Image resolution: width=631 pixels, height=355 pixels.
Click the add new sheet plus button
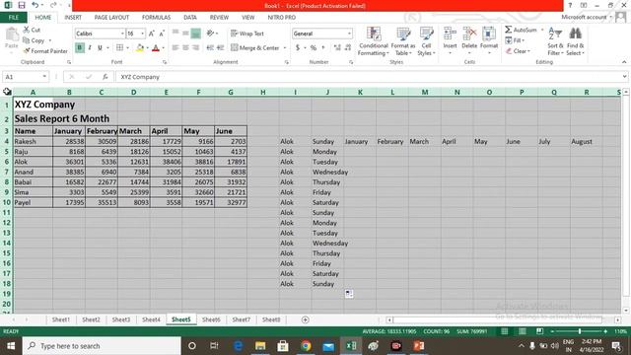[x=305, y=319]
